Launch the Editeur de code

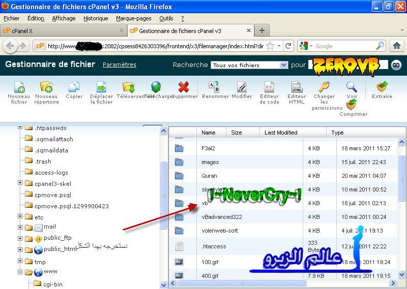[x=269, y=87]
